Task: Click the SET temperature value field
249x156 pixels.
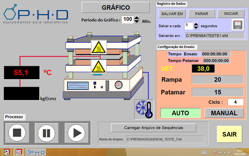Action: click(203, 69)
